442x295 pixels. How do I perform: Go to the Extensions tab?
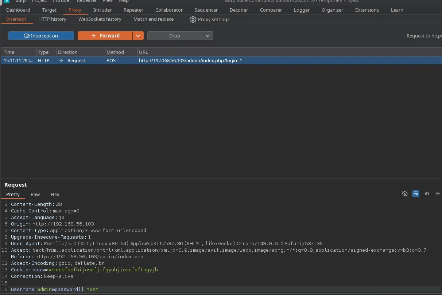point(367,10)
